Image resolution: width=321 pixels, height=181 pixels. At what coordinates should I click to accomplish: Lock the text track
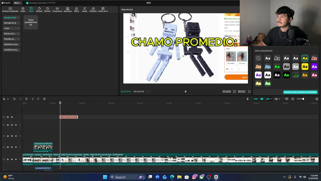(8, 117)
